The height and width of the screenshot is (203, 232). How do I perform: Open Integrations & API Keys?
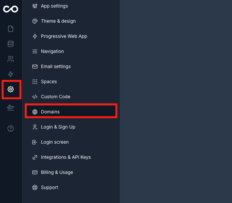[x=66, y=157]
